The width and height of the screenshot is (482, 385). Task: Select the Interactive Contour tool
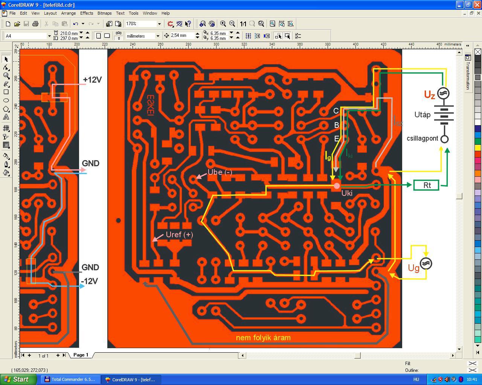coord(6,145)
